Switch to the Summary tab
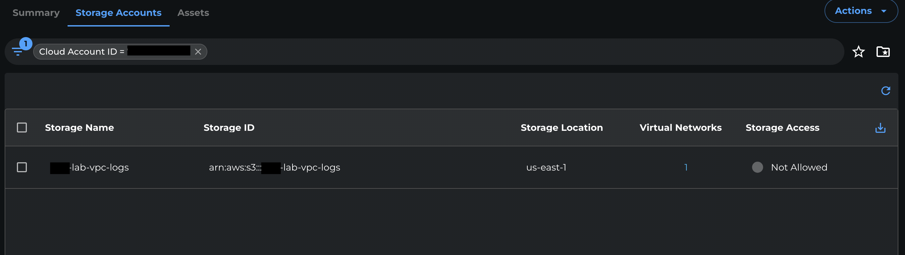Screen dimensions: 905x255 35,13
